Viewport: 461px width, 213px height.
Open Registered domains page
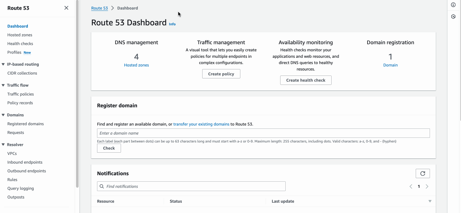coord(26,124)
